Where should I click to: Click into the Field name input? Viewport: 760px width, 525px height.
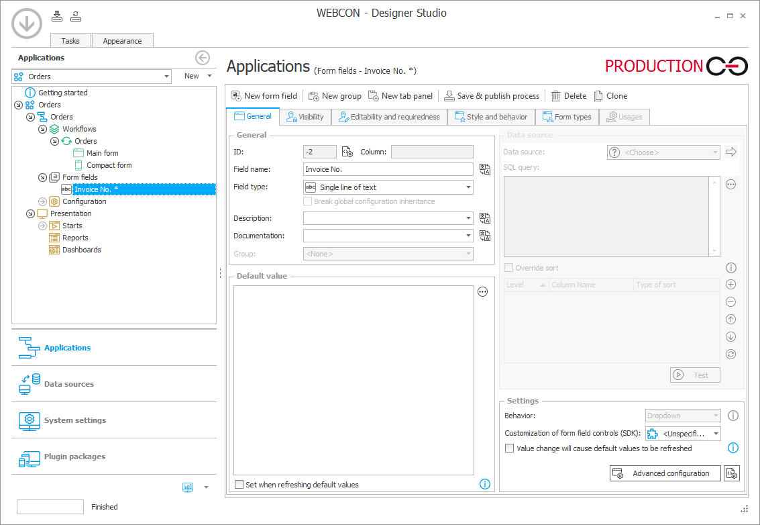pos(388,169)
